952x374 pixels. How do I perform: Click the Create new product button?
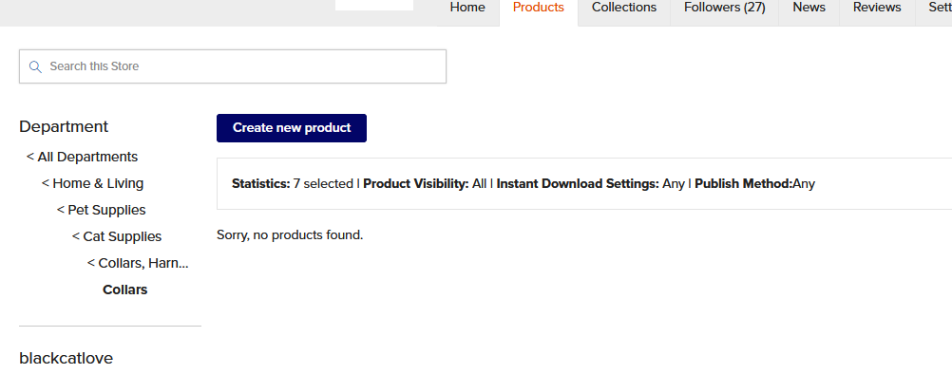click(x=292, y=128)
